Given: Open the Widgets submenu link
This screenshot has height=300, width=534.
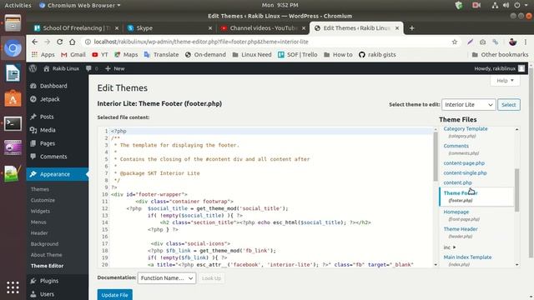Looking at the screenshot, I should [40, 211].
